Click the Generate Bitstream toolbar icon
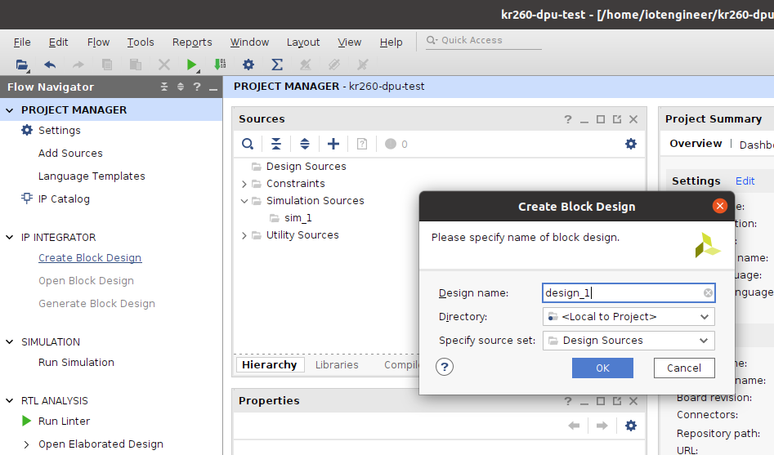 coord(220,65)
